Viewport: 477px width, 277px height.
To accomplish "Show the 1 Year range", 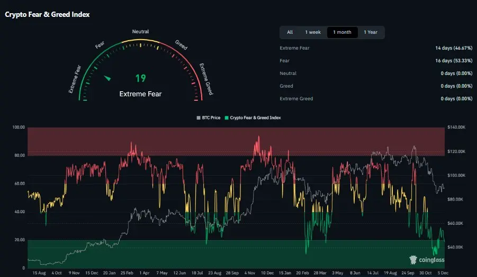I will click(371, 32).
